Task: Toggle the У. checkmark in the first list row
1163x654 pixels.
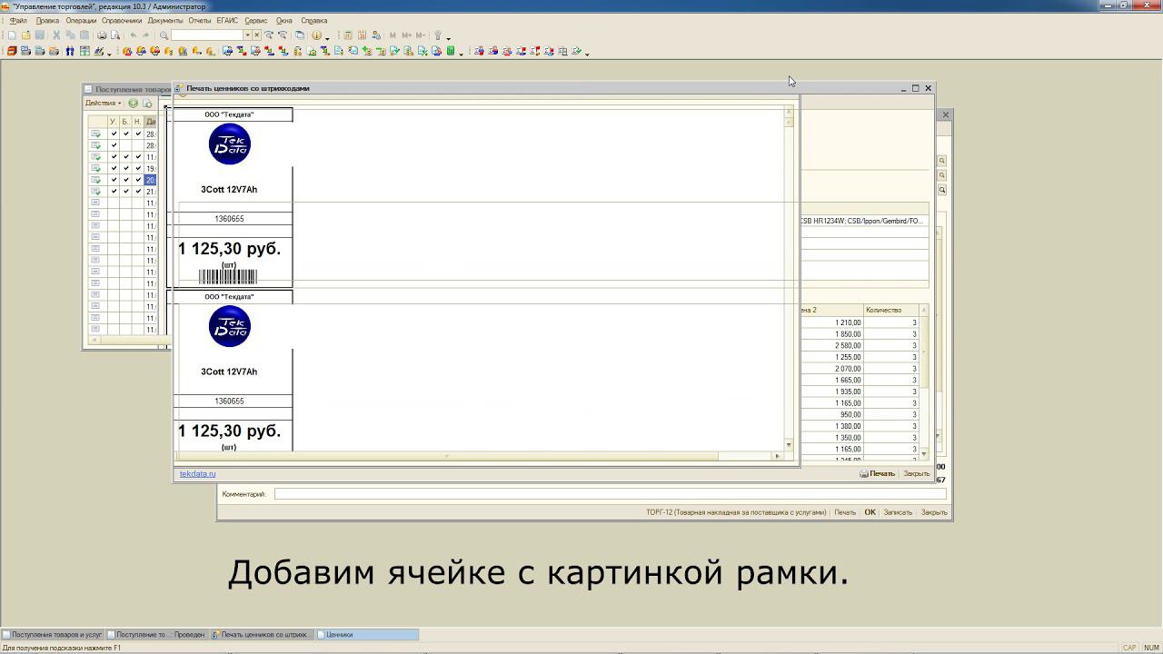Action: 114,134
